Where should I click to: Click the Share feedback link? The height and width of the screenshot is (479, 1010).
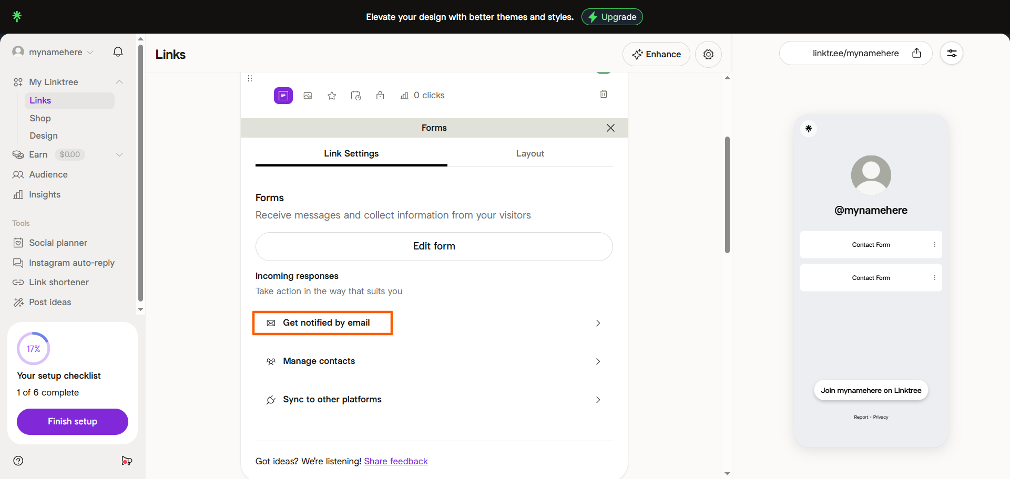tap(396, 461)
